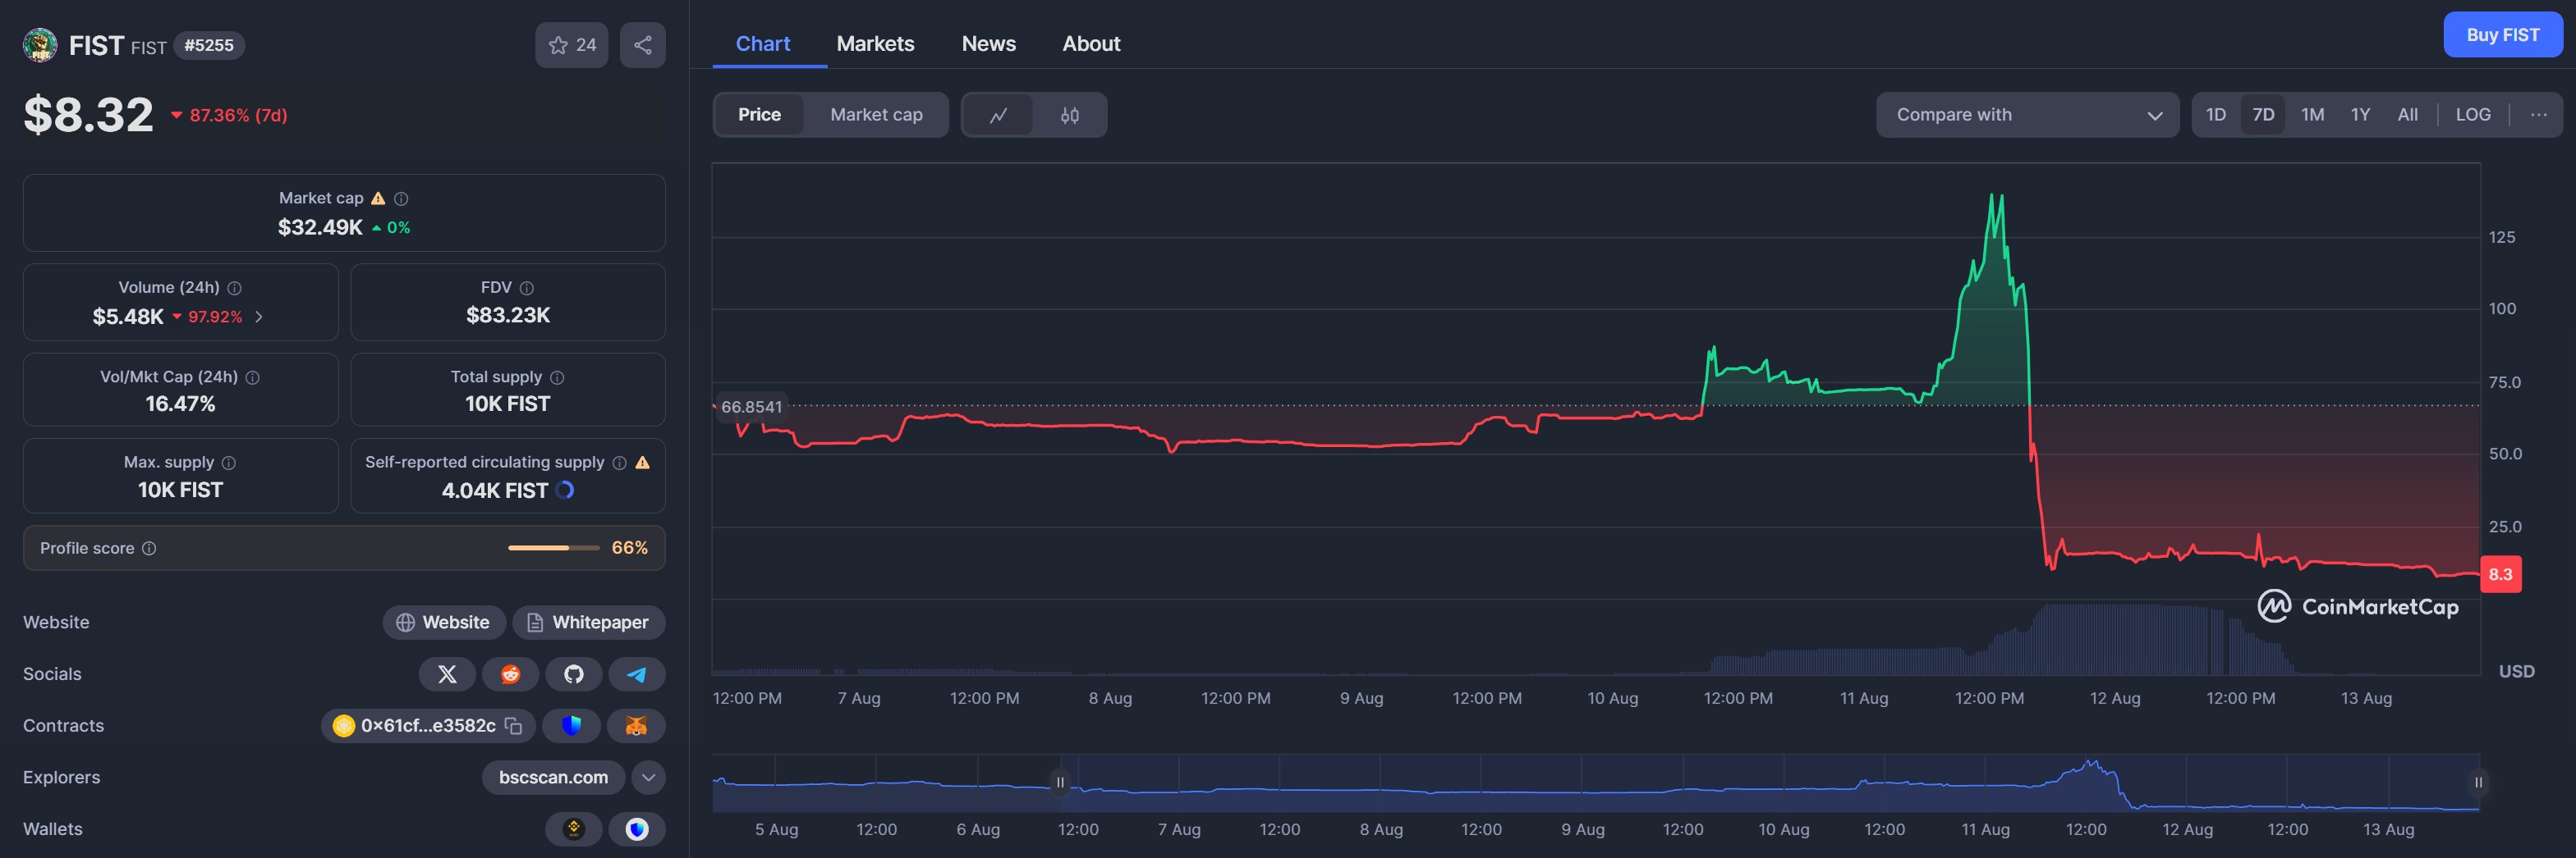Open the GitHub social link

(573, 674)
